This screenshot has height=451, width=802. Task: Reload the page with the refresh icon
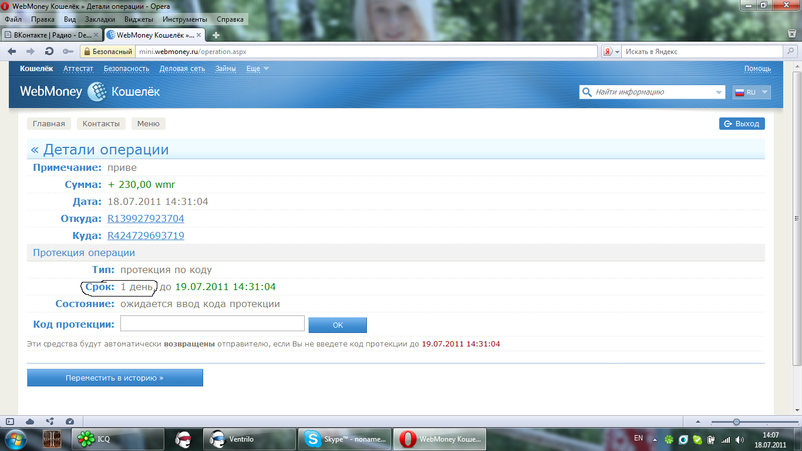pyautogui.click(x=49, y=51)
